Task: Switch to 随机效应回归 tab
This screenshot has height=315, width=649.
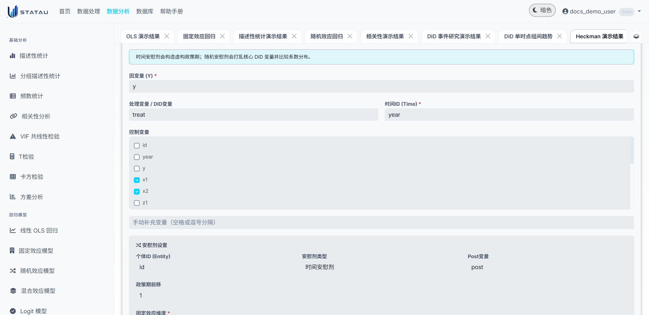Action: (327, 36)
